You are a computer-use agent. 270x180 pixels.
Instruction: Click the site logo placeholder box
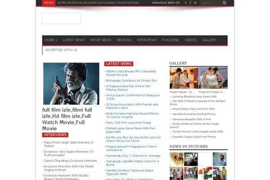pos(61,18)
